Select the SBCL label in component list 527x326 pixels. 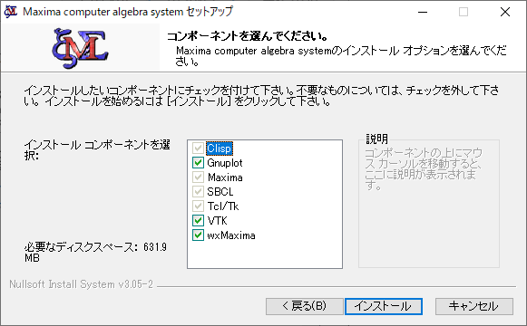coord(220,191)
